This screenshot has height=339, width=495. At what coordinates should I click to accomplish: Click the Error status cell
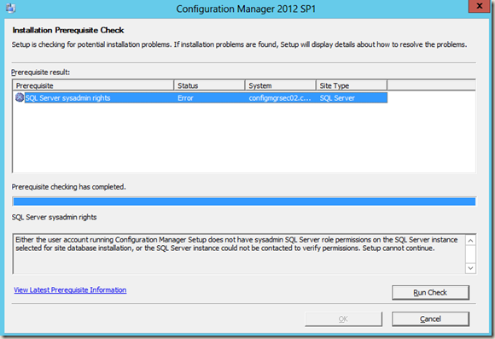[185, 98]
